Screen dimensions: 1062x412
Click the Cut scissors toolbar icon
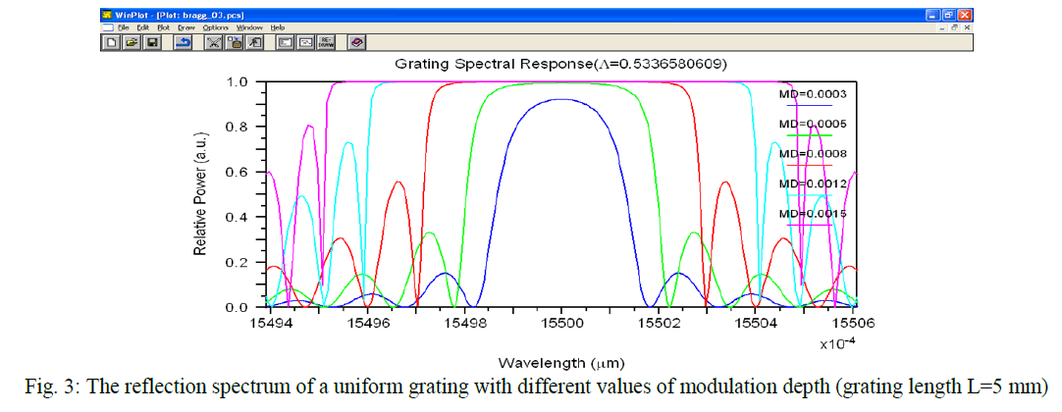coord(214,43)
